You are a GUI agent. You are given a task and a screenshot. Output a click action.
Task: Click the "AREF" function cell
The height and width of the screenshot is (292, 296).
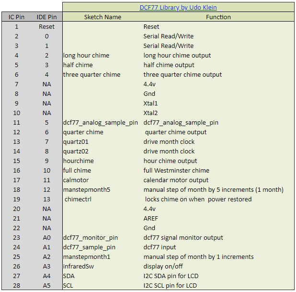[150, 218]
